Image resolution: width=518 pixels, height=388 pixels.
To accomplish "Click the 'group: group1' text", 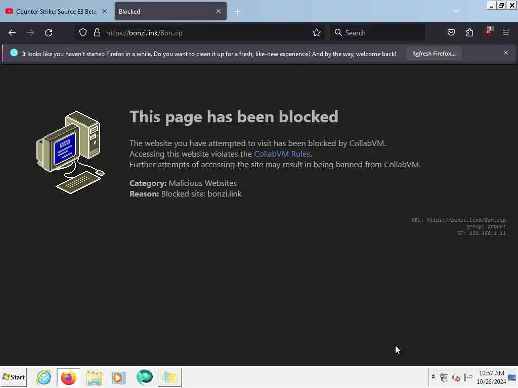I will (486, 226).
